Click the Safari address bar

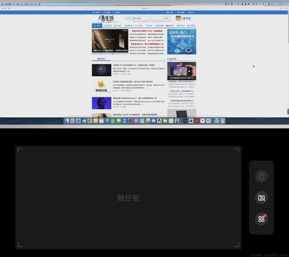(x=144, y=8)
